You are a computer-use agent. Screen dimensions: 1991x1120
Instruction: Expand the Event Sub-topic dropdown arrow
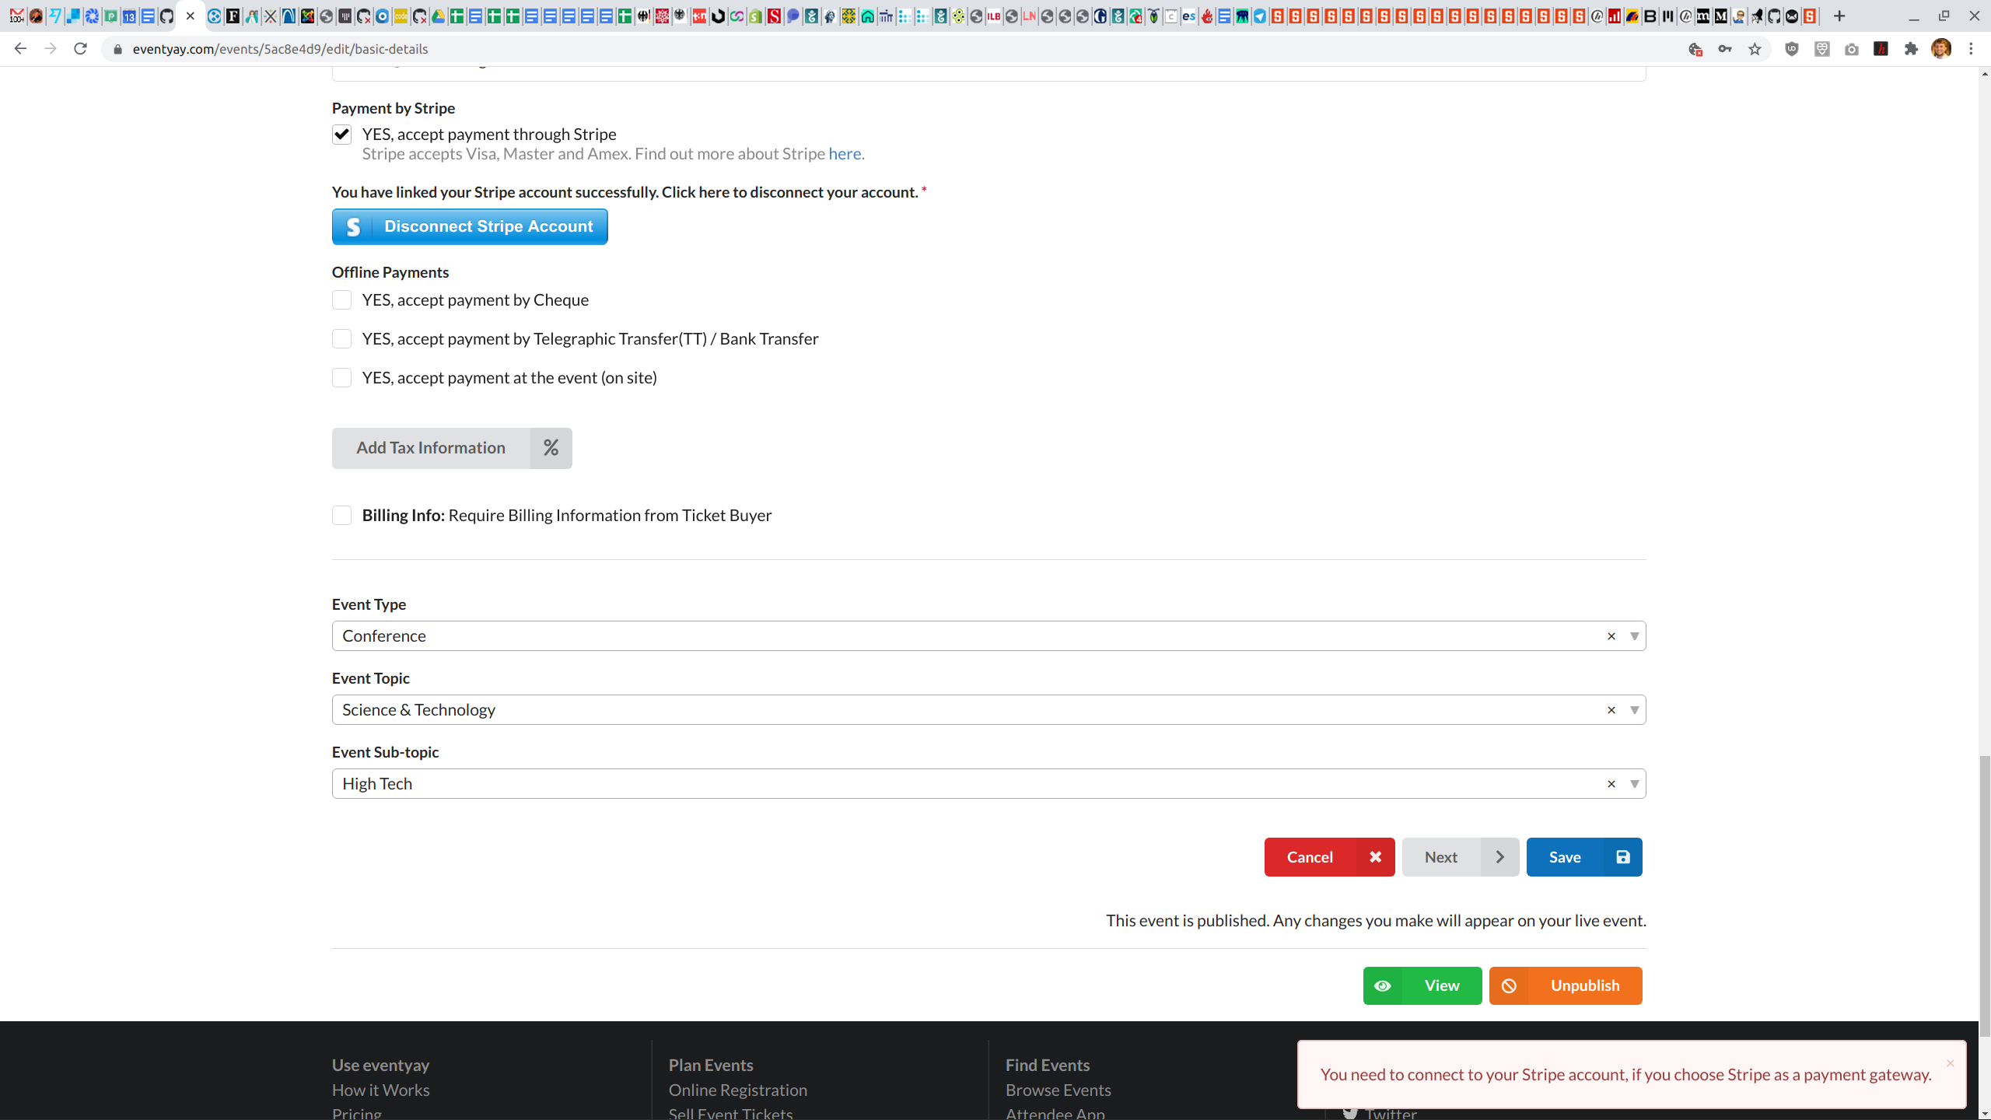point(1634,784)
